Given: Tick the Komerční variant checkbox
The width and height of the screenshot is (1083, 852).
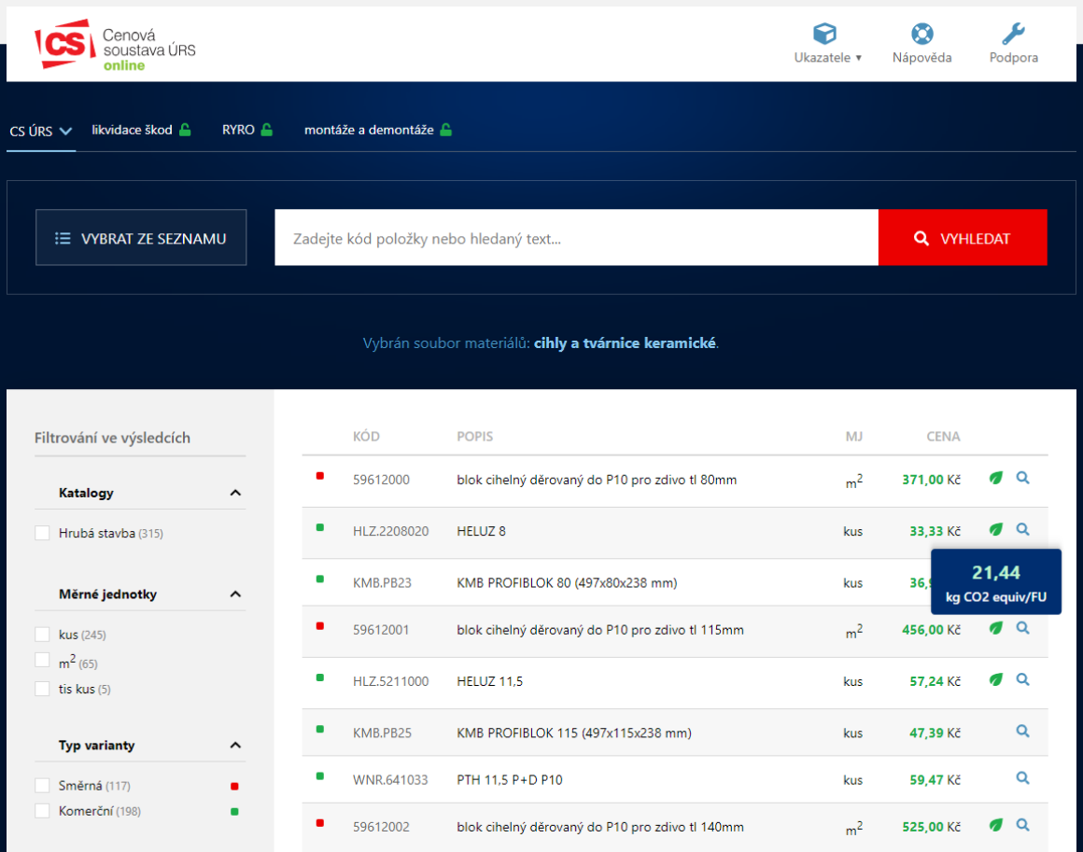Looking at the screenshot, I should [42, 811].
